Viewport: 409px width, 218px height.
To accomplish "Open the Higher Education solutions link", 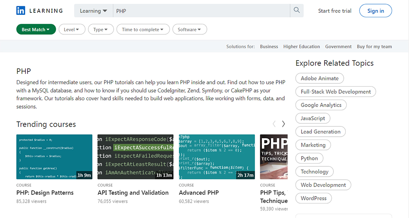I will point(302,46).
